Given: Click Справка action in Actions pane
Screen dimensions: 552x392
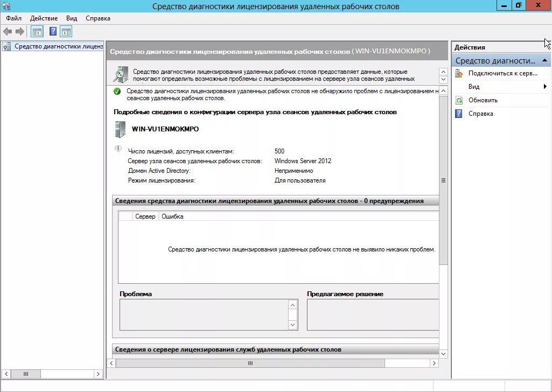Looking at the screenshot, I should [480, 114].
